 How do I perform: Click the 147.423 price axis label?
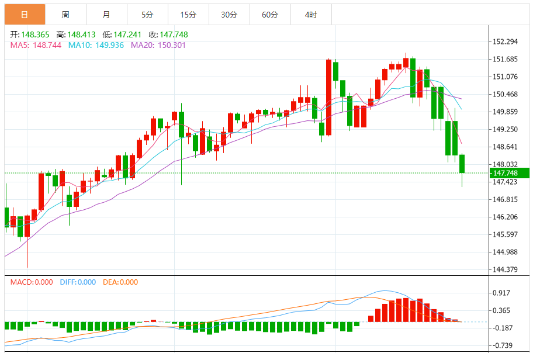click(505, 182)
